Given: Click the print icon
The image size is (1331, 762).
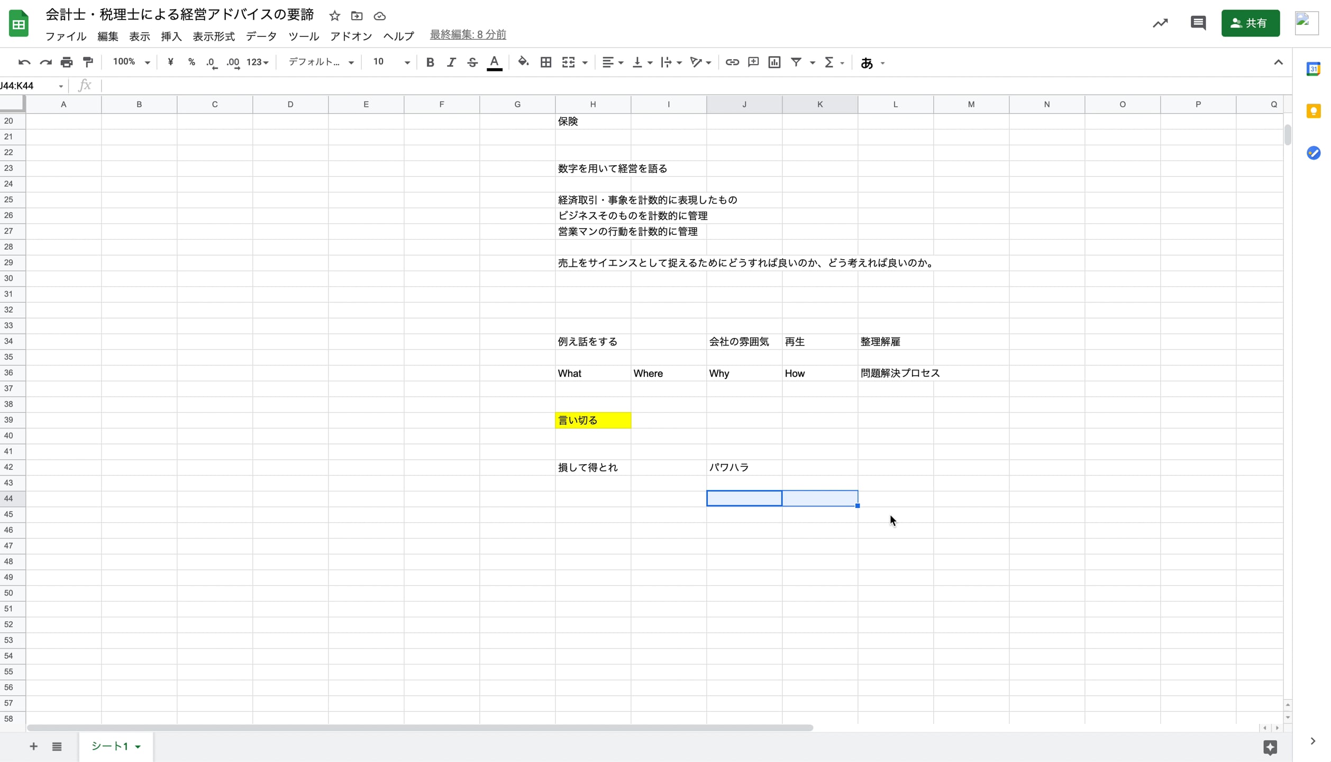Looking at the screenshot, I should [67, 62].
